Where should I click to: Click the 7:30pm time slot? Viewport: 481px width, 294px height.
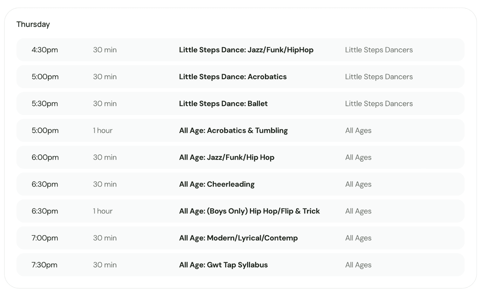click(44, 265)
